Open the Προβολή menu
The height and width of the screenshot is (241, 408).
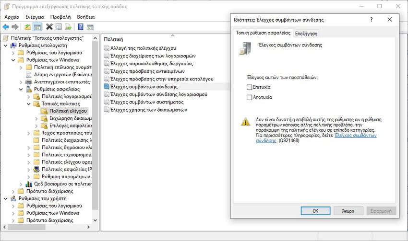click(x=60, y=17)
